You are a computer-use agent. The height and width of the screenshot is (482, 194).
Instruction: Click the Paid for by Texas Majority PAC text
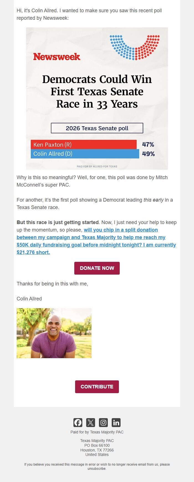point(97,432)
